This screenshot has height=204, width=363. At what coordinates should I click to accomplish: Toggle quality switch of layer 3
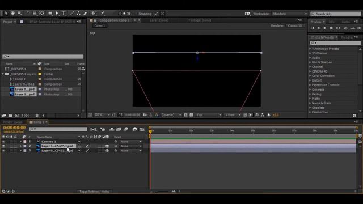tap(87, 151)
